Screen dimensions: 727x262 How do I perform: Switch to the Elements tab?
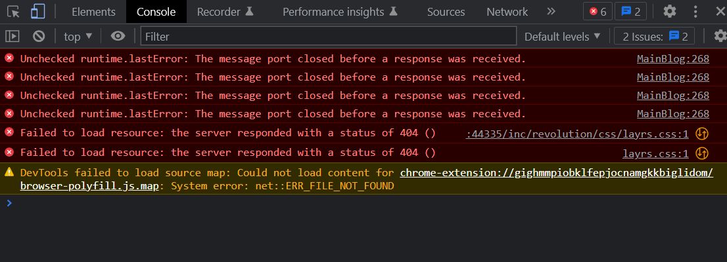pos(93,12)
